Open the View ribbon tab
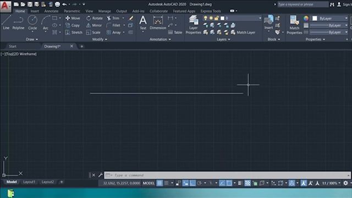This screenshot has height=198, width=352. pos(89,11)
